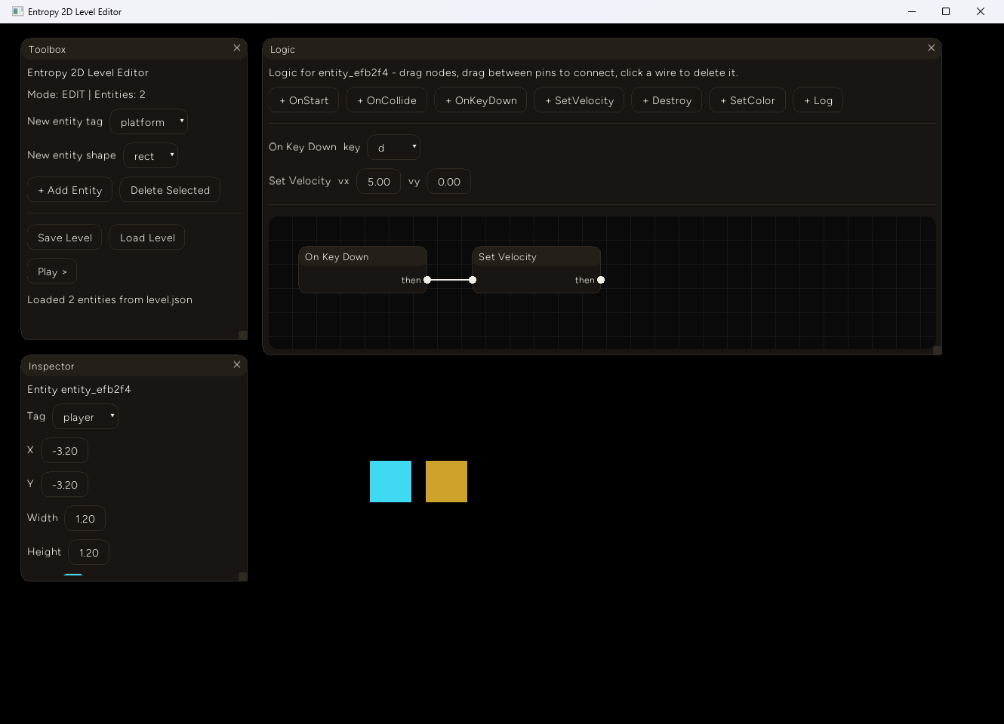Click Delete Selected button
The height and width of the screenshot is (724, 1004).
point(170,190)
